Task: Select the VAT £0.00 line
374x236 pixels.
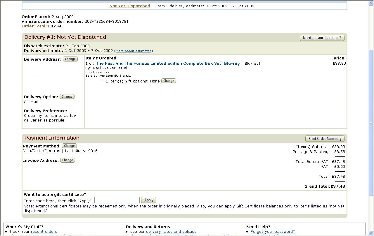Action: (333, 166)
